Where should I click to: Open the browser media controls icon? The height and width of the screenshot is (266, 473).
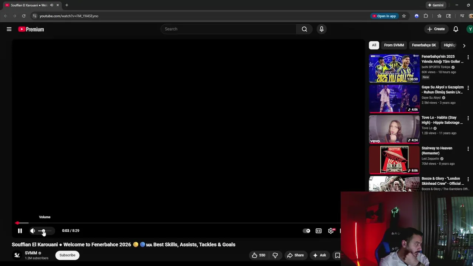point(462,16)
